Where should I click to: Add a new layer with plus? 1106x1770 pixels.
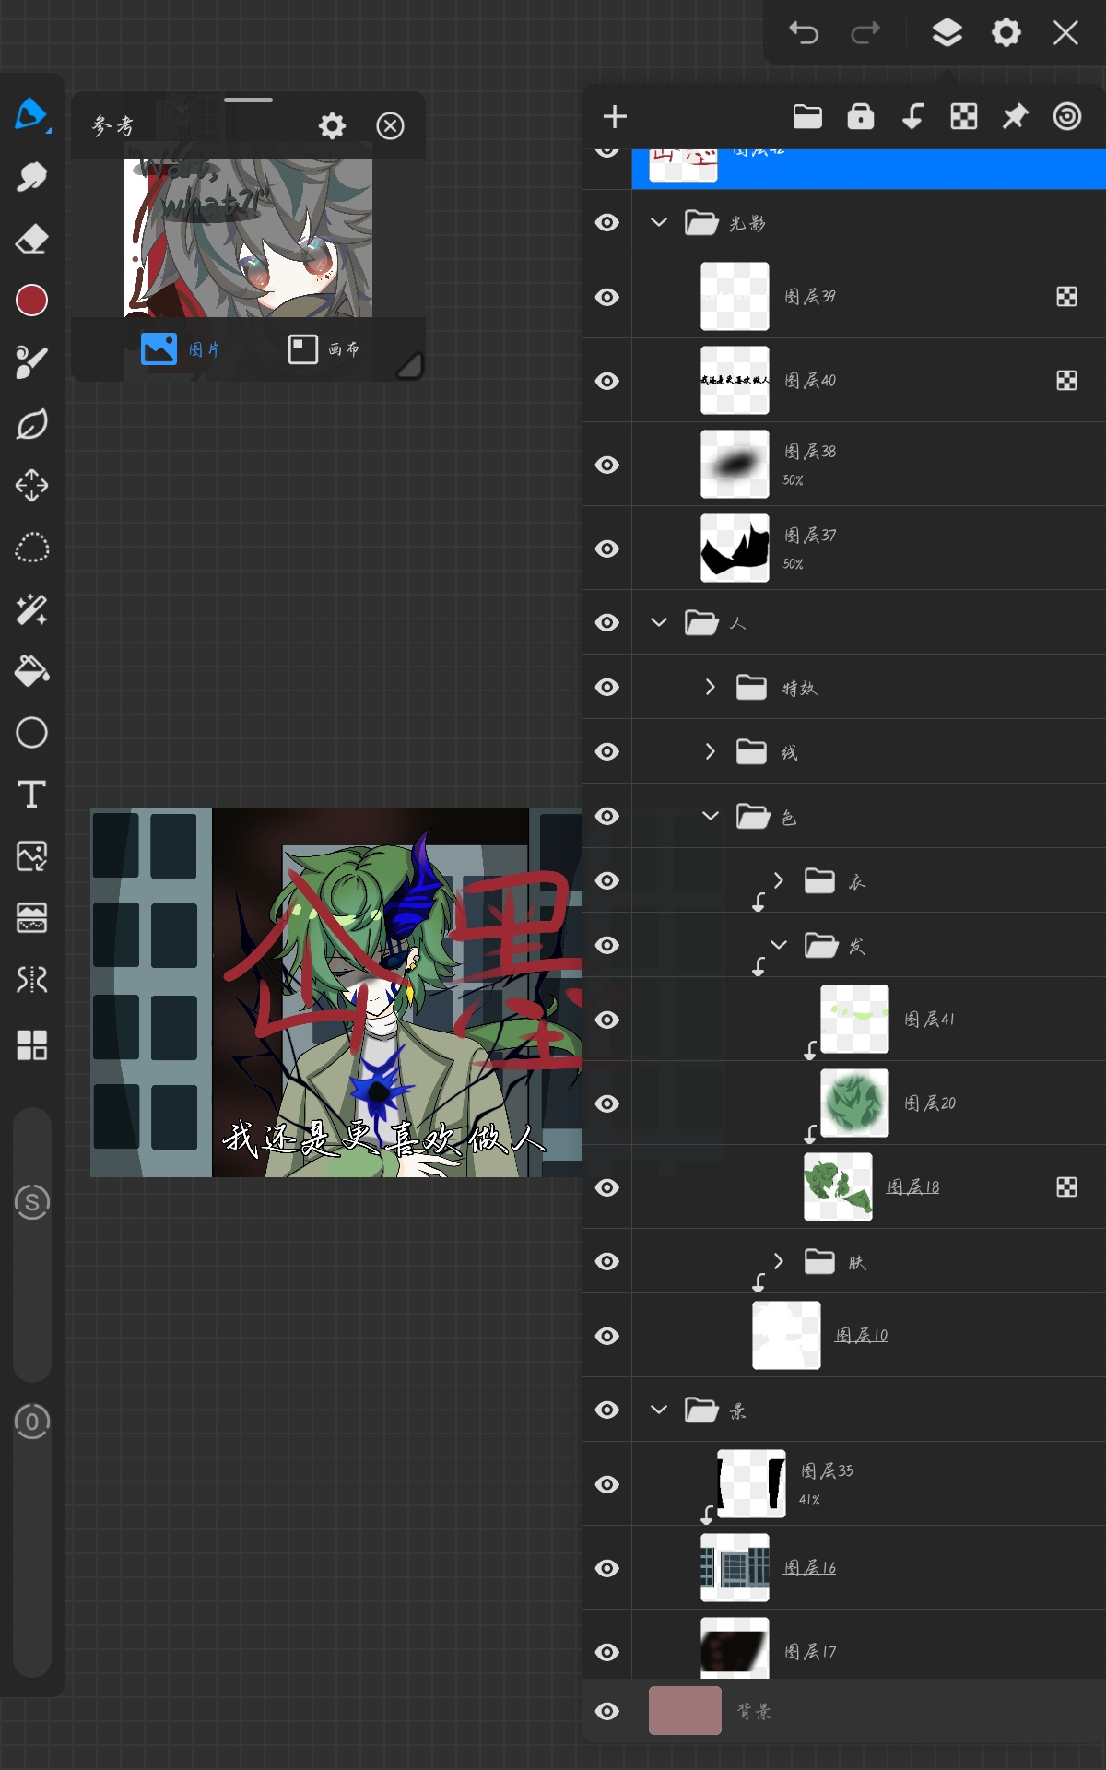(615, 116)
